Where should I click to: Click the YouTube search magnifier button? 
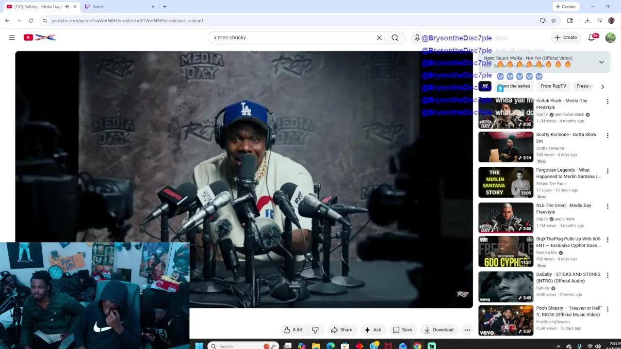pyautogui.click(x=395, y=37)
